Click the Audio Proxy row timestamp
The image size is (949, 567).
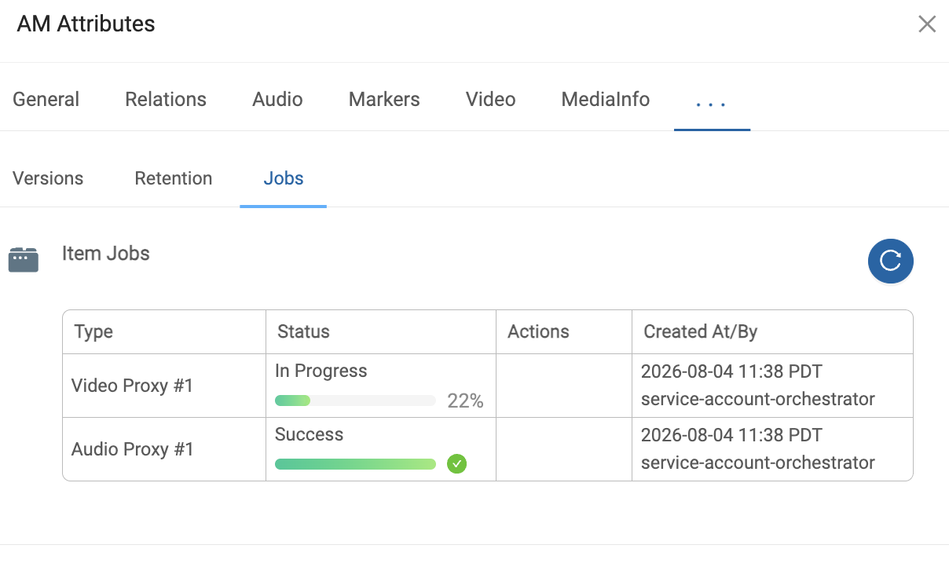pos(731,434)
